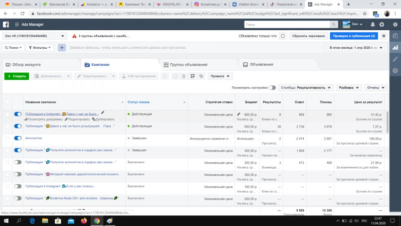This screenshot has width=401, height=226.
Task: Click the vertical scrollbar of the campaigns table
Action: click(387, 123)
